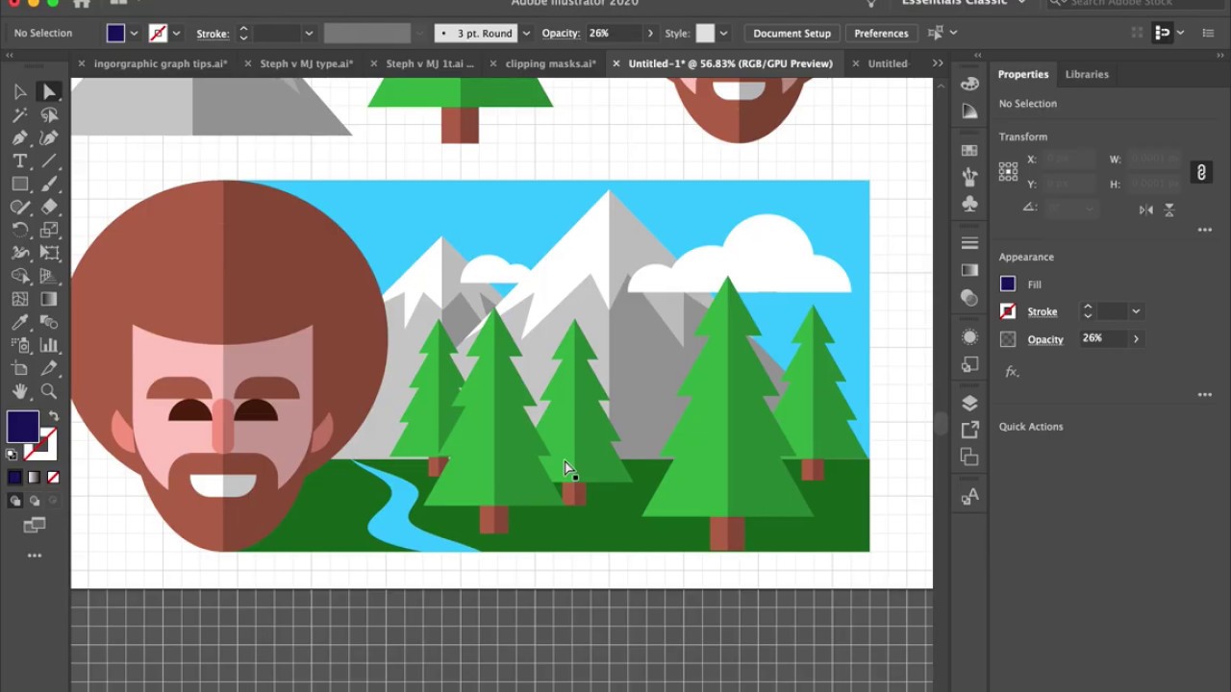This screenshot has height=692, width=1231.
Task: Open fill color dropdown in control bar
Action: pos(134,34)
